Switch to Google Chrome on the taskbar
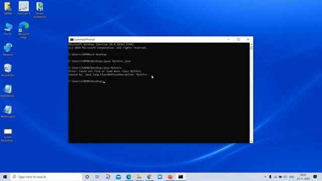This screenshot has width=322, height=181. (149, 176)
